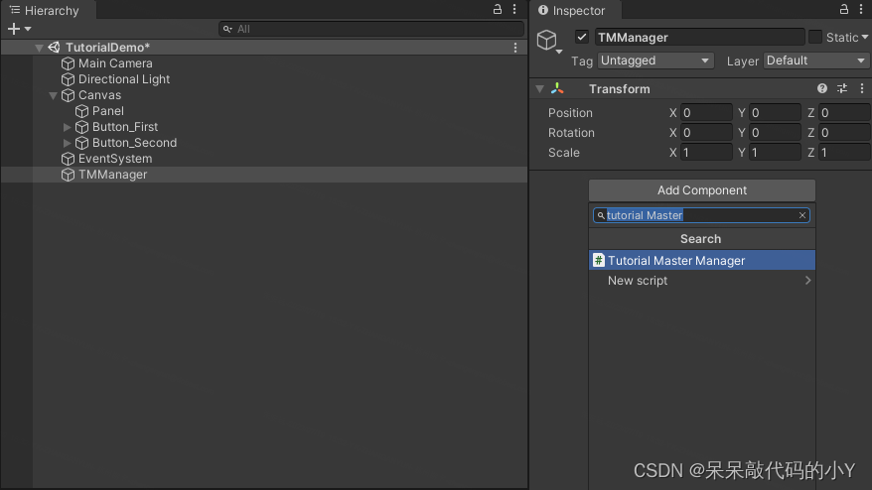Open Transform component help reference

pos(822,89)
